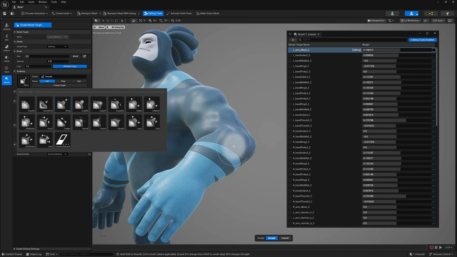This screenshot has height=257, width=457.
Task: Click the green add morph target button
Action: [x=293, y=40]
